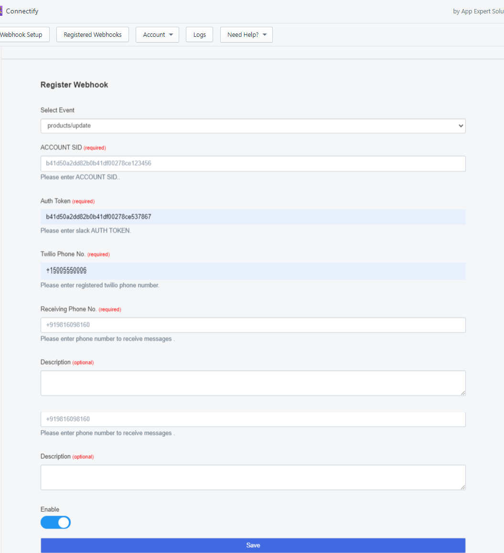The image size is (504, 553).
Task: Open the Select Event products/update dropdown
Action: tap(253, 126)
